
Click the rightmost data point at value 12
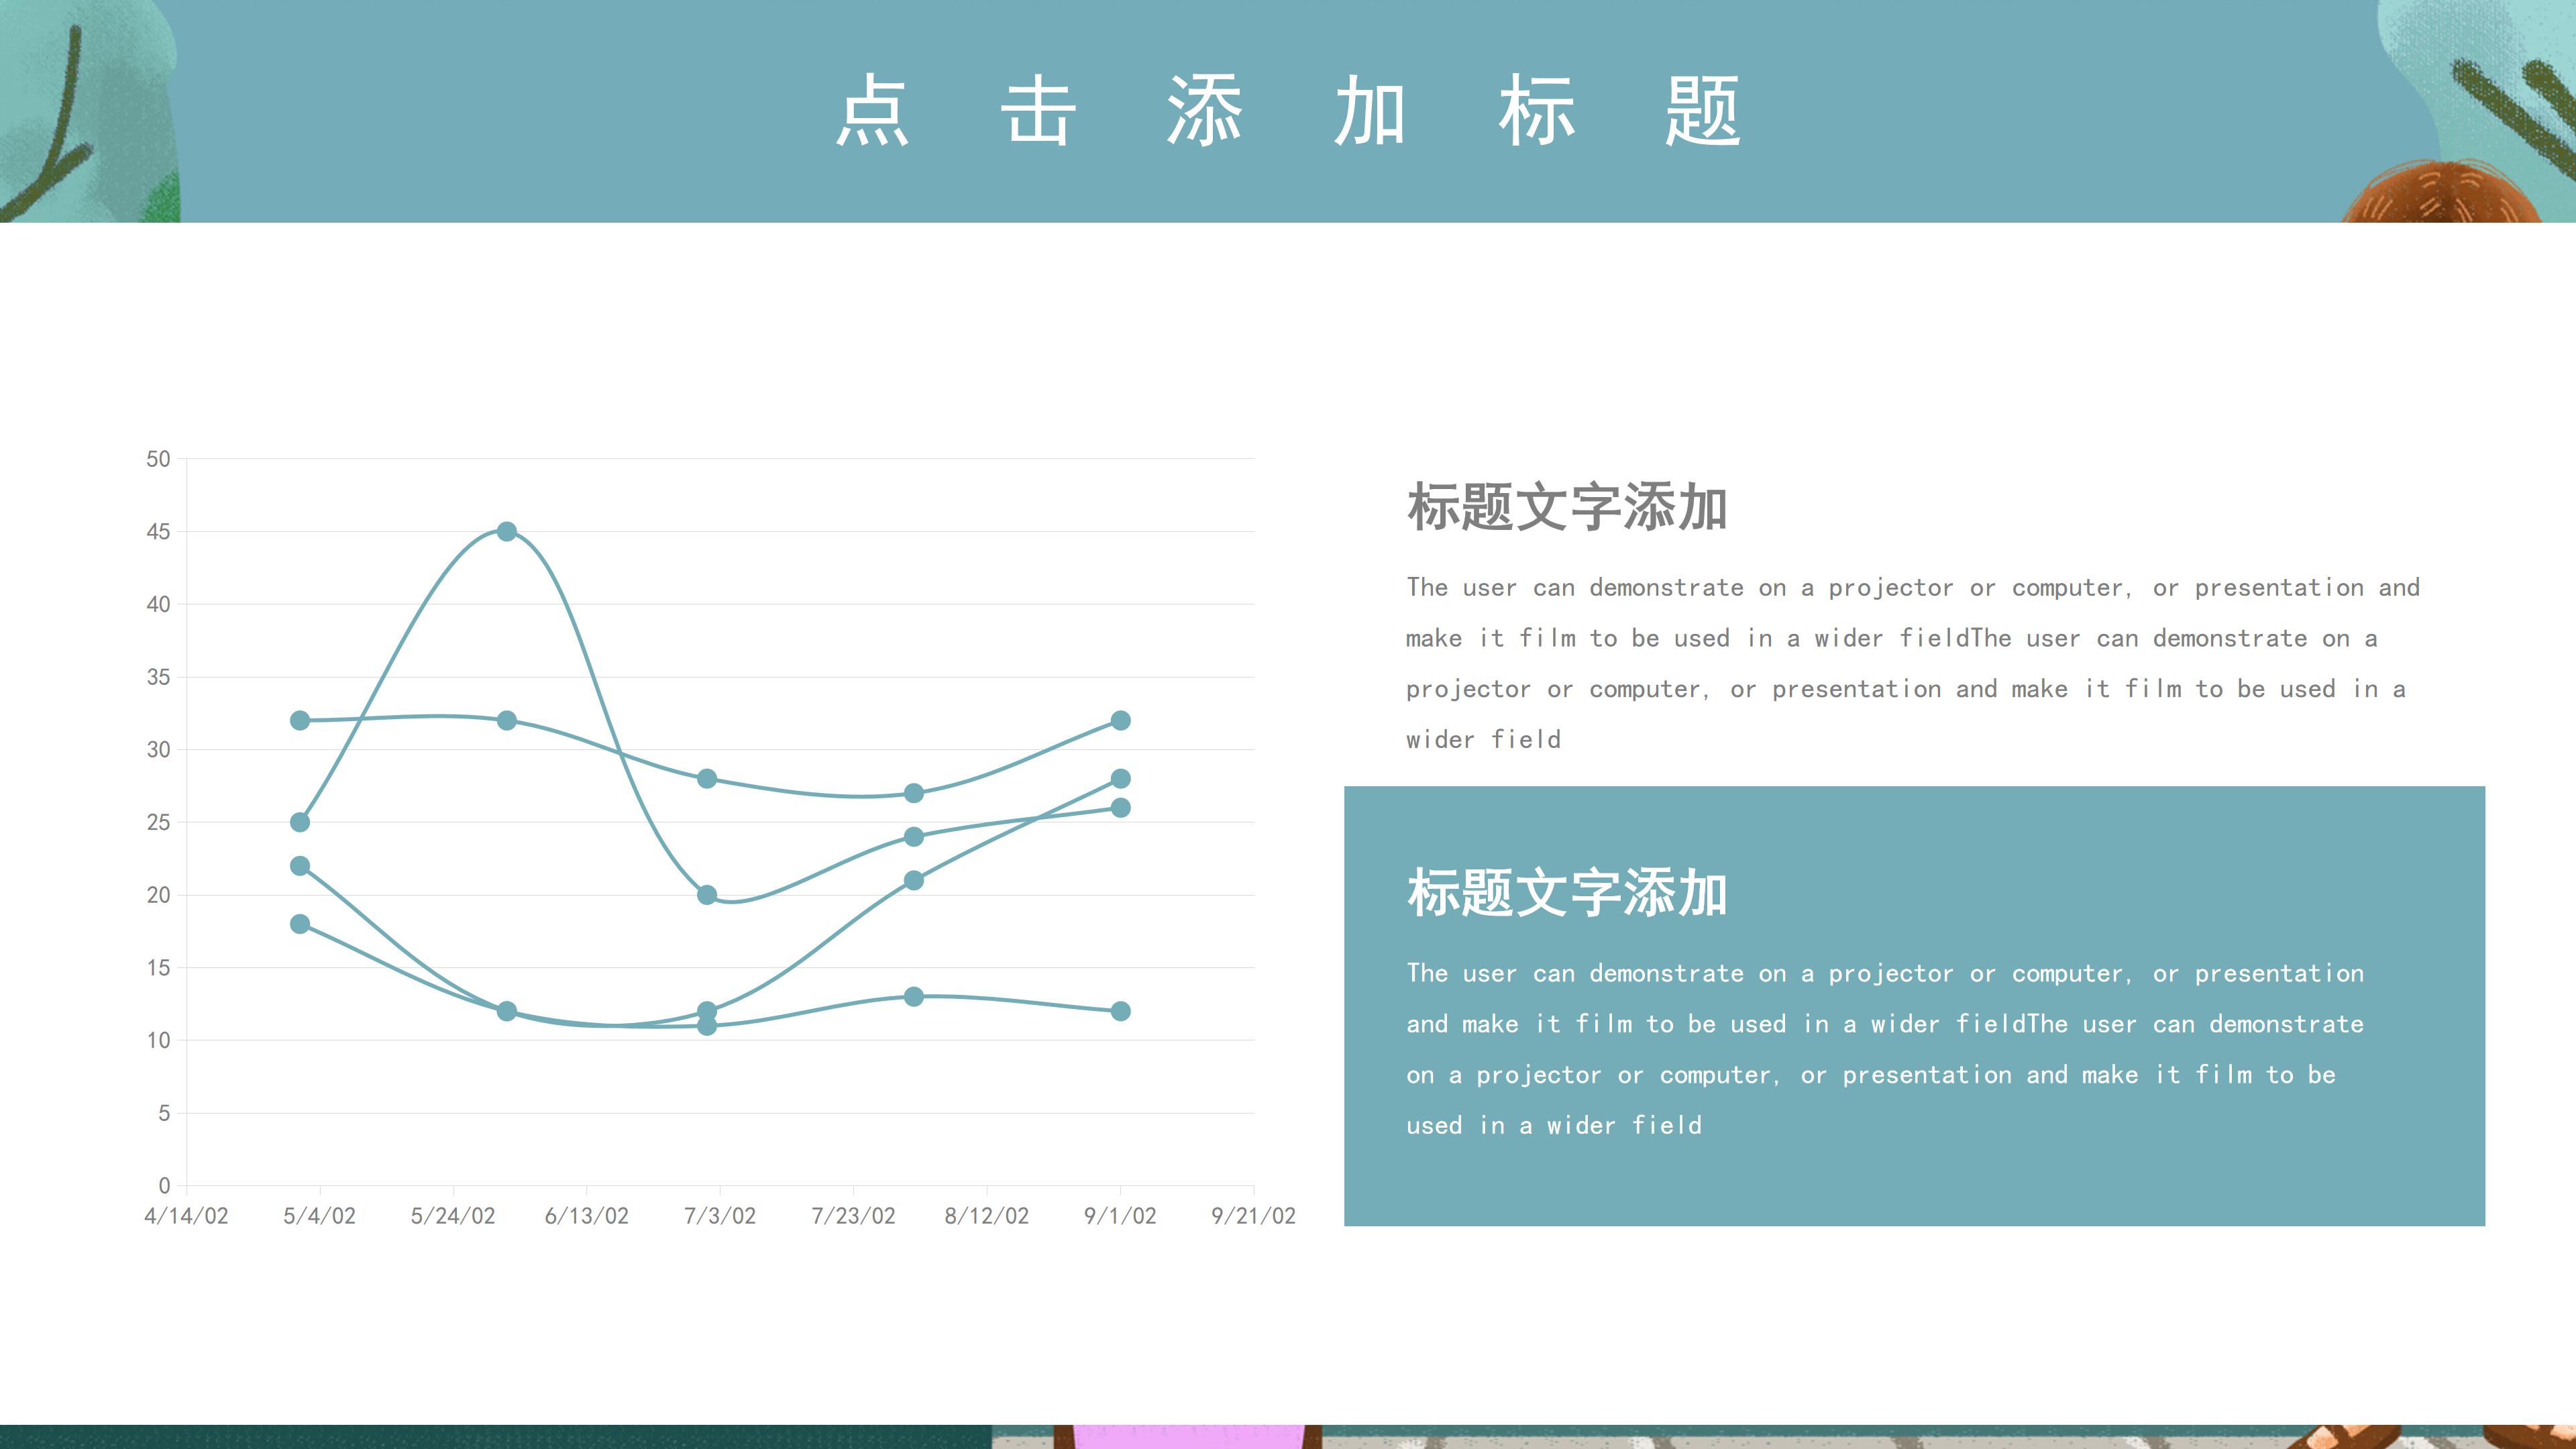coord(1121,1011)
